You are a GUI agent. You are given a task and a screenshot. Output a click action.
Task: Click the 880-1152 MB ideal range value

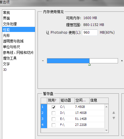click(94, 25)
